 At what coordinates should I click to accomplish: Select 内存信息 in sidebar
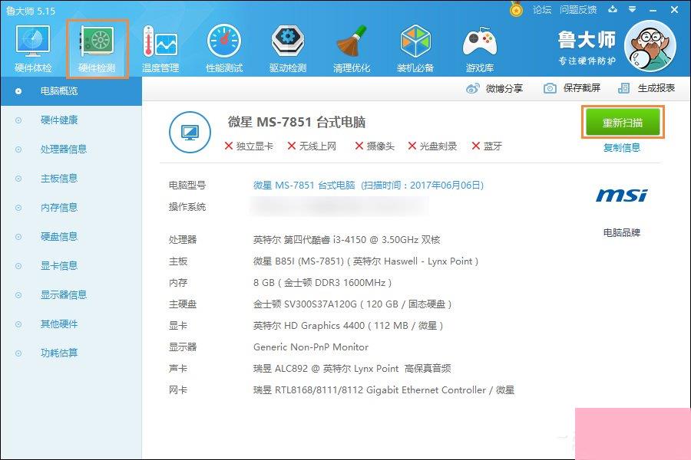[x=71, y=207]
